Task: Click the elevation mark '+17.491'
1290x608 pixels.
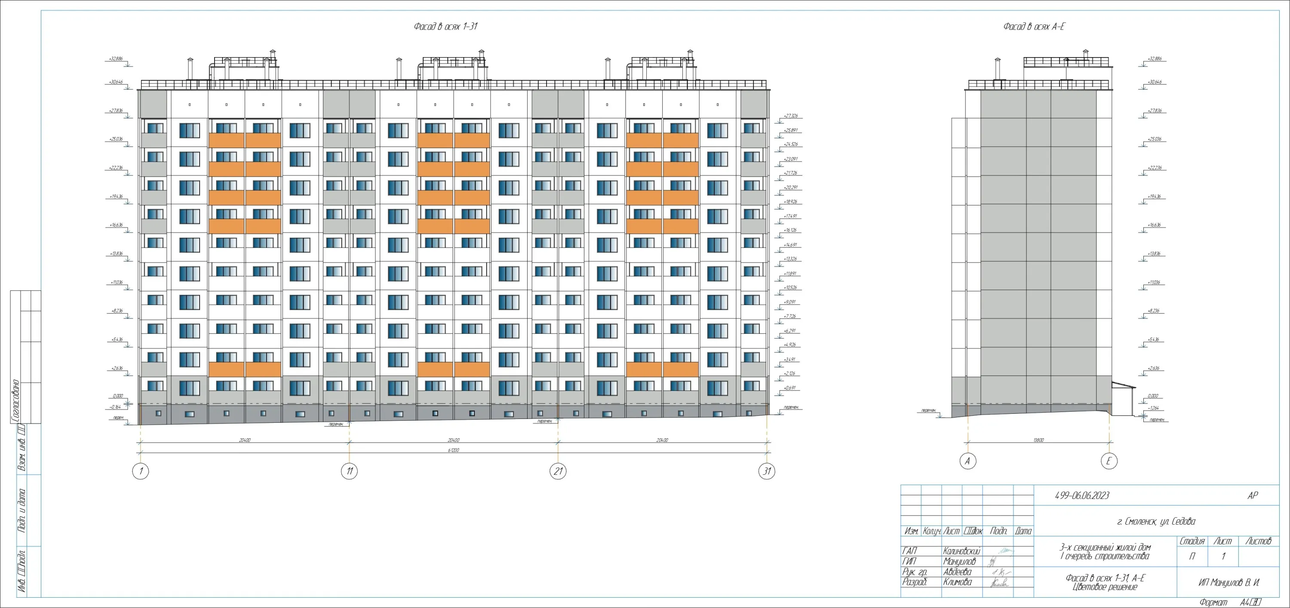Action: (791, 216)
